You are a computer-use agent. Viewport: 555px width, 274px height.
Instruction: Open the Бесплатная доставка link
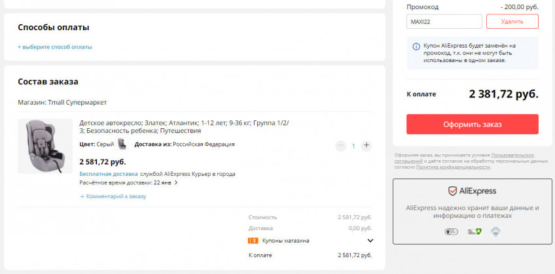108,174
